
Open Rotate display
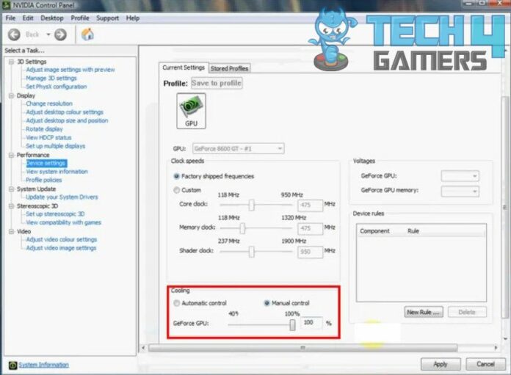coord(44,129)
